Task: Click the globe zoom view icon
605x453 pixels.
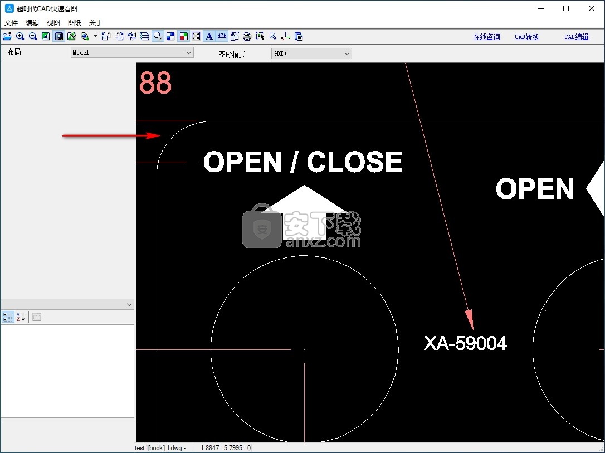Action: (x=85, y=36)
